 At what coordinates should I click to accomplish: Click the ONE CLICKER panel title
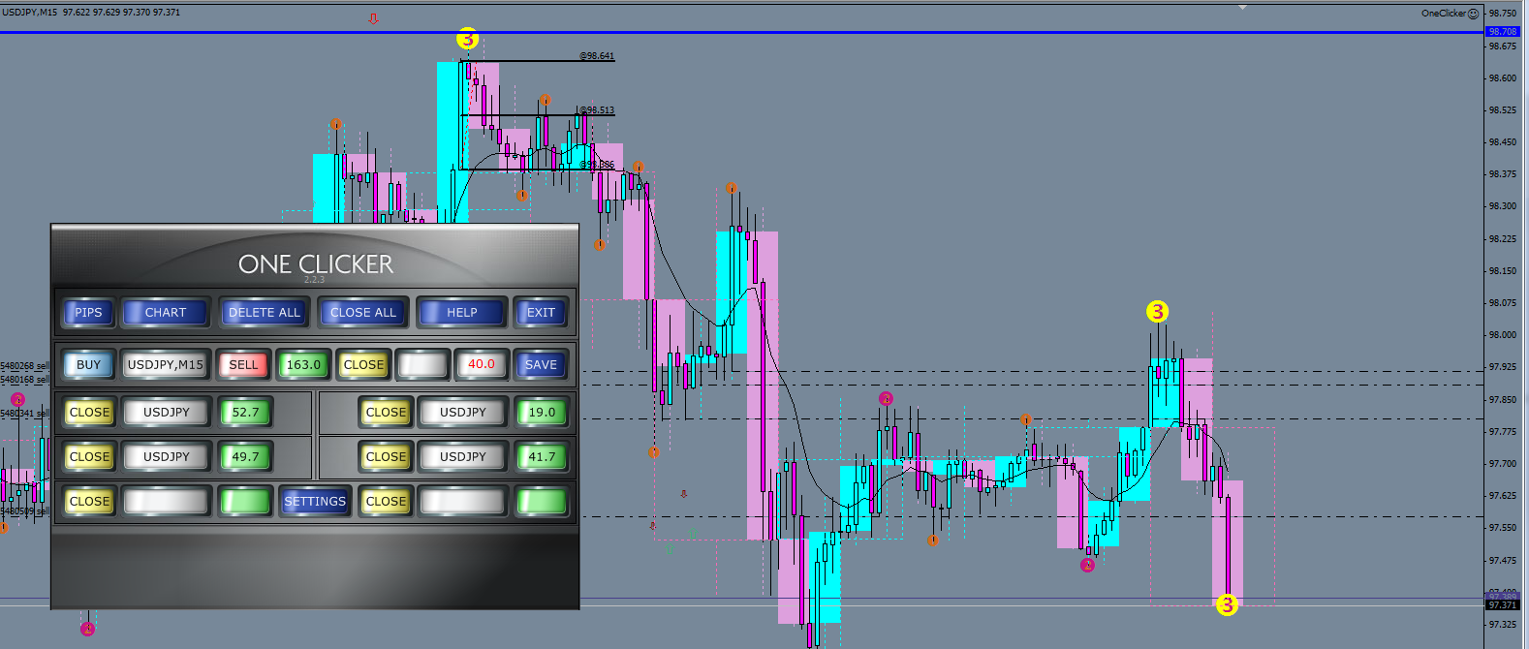coord(316,263)
